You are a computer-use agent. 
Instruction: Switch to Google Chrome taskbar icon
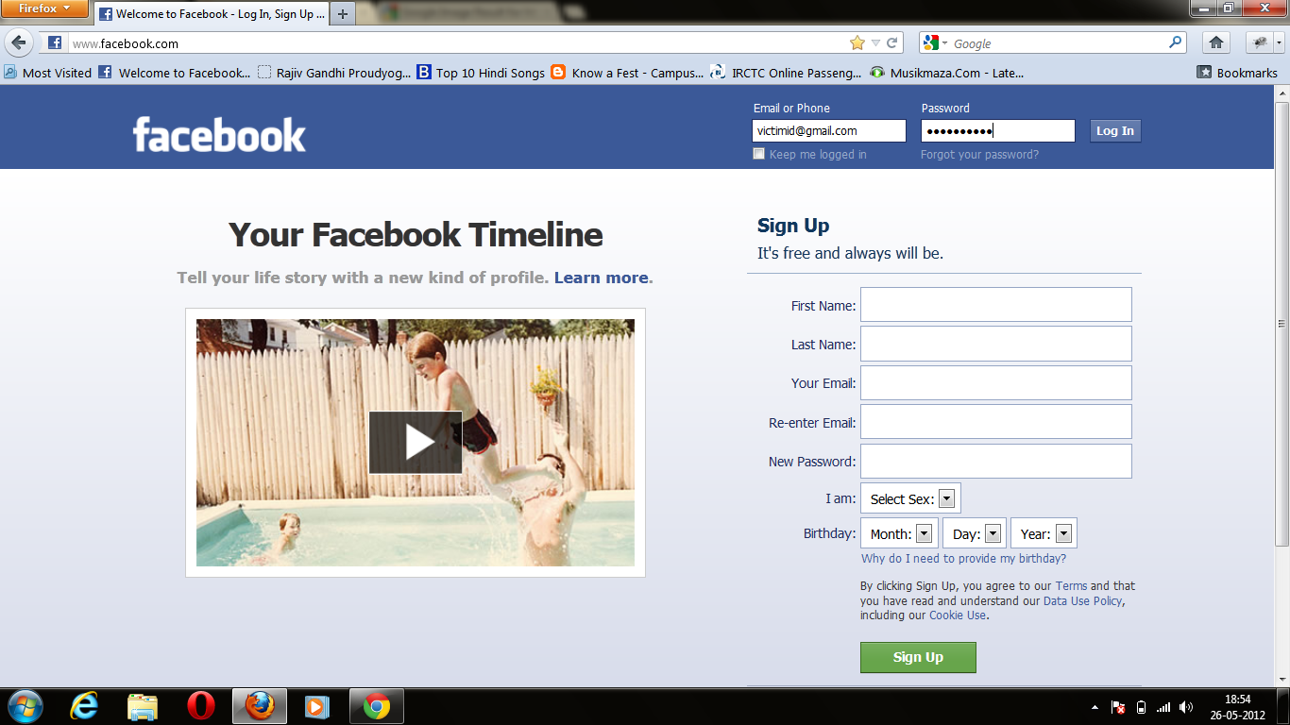pos(377,706)
